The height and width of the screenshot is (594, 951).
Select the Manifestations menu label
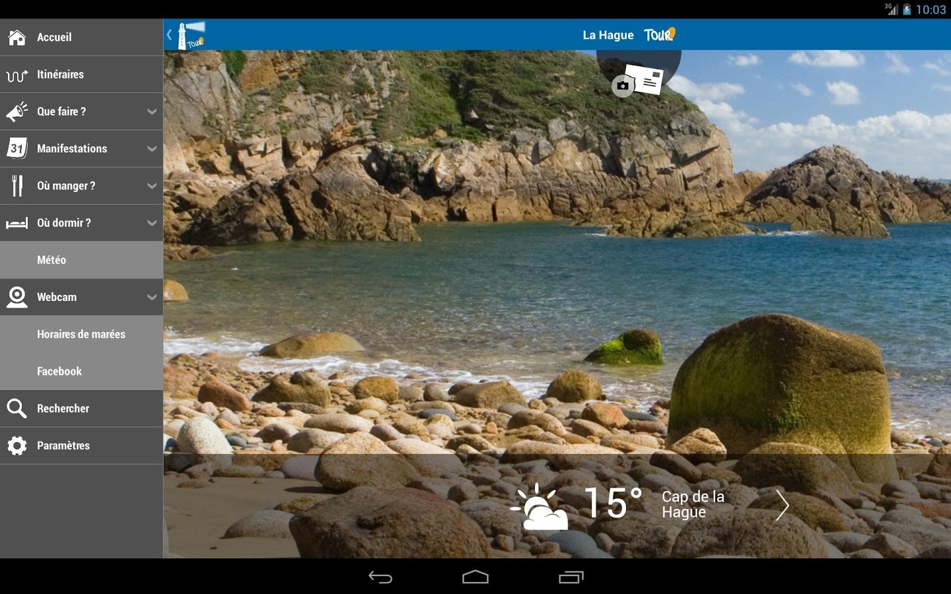(x=72, y=148)
